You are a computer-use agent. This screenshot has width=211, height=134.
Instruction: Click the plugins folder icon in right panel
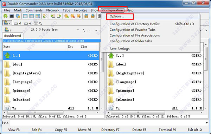coord(111,100)
